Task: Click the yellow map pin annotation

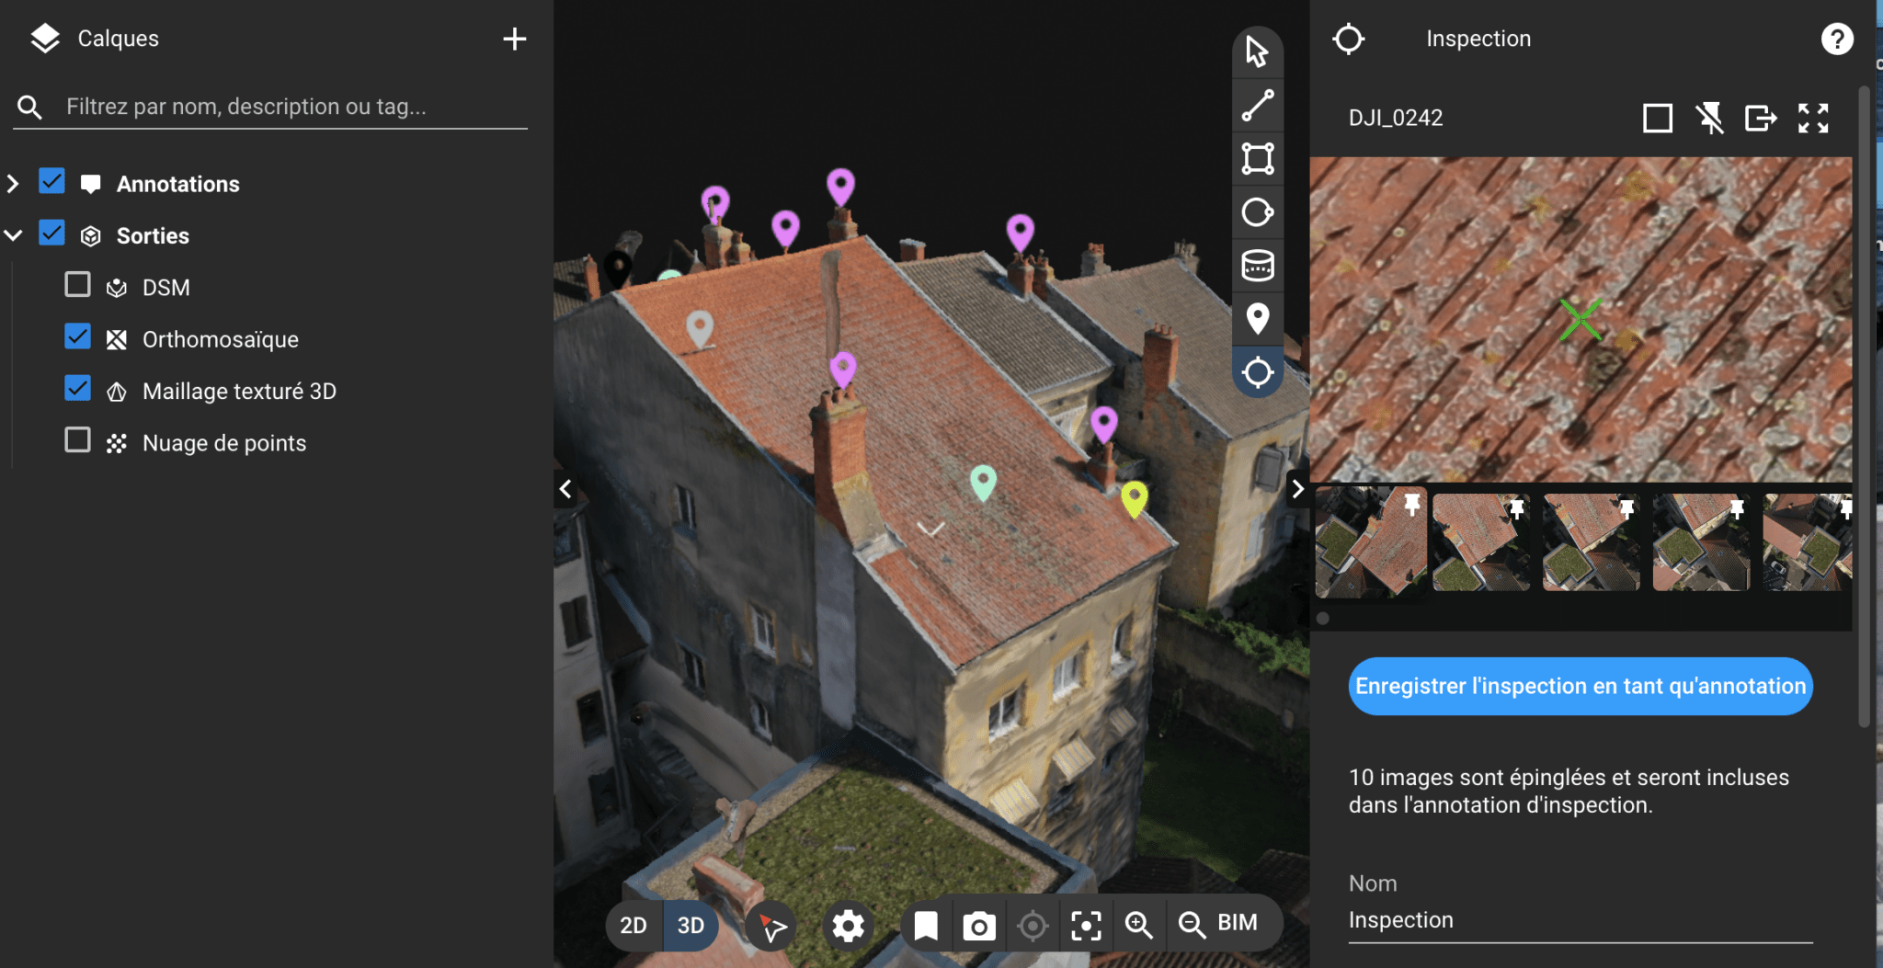Action: pos(1135,498)
